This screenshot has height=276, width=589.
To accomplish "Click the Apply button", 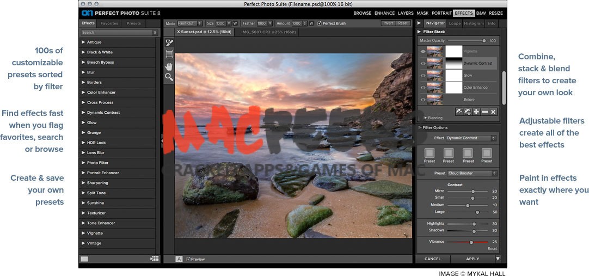I will [x=473, y=259].
